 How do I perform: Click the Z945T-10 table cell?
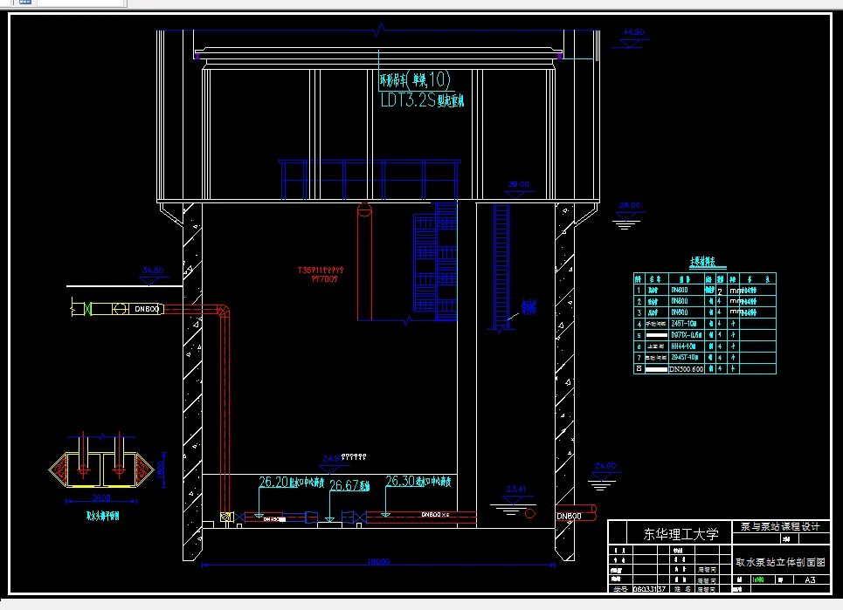(x=685, y=358)
